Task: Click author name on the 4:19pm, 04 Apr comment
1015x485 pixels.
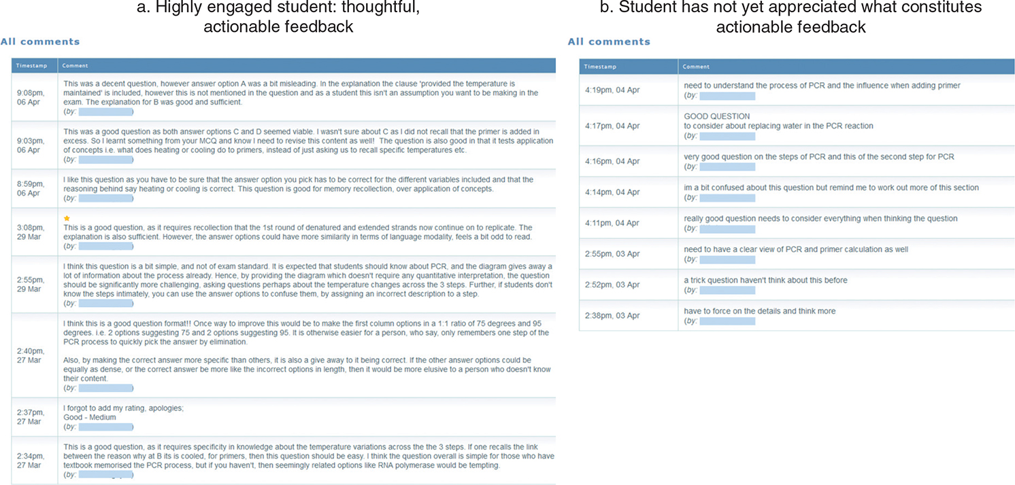Action: (x=727, y=96)
